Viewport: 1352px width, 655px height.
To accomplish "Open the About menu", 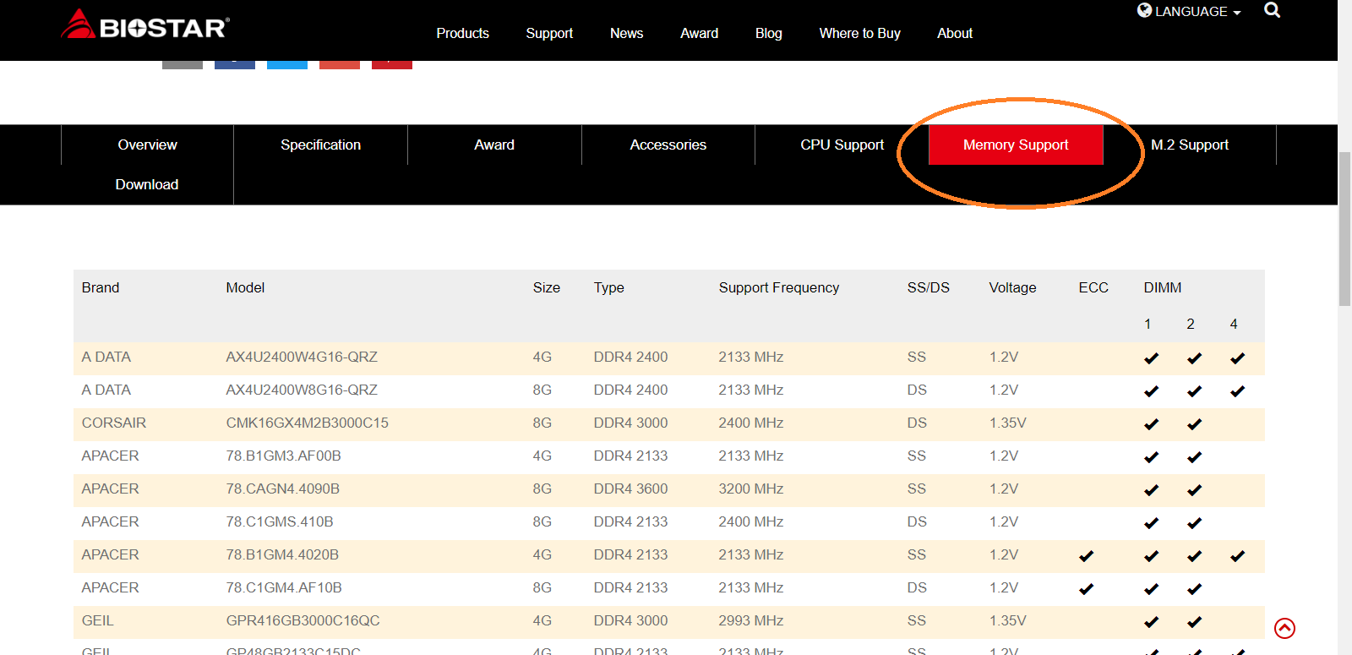I will click(955, 33).
